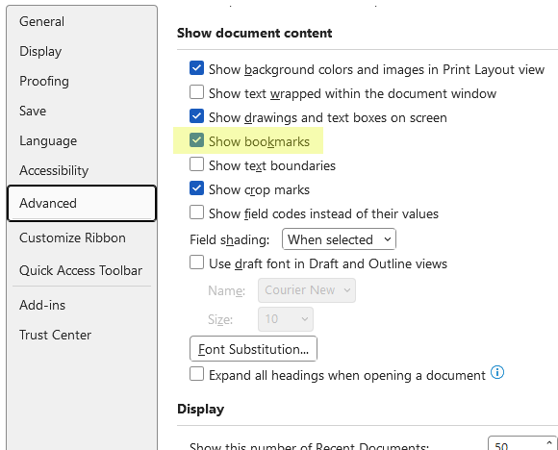
Task: Open Quick Access Toolbar settings
Action: pos(82,270)
